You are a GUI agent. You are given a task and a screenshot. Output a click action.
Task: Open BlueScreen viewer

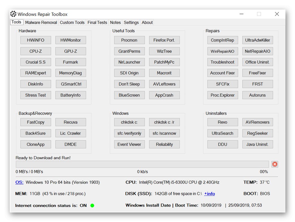(x=129, y=95)
